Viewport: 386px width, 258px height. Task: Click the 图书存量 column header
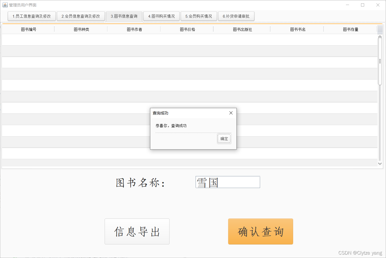(x=350, y=29)
